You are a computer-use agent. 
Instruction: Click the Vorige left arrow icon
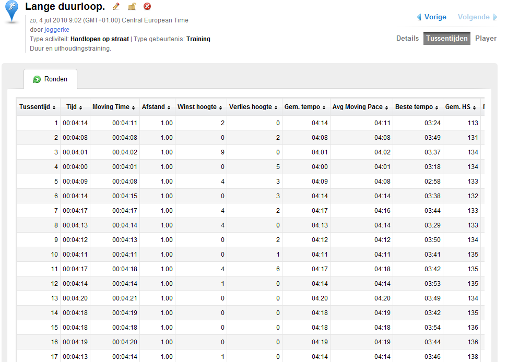(419, 17)
